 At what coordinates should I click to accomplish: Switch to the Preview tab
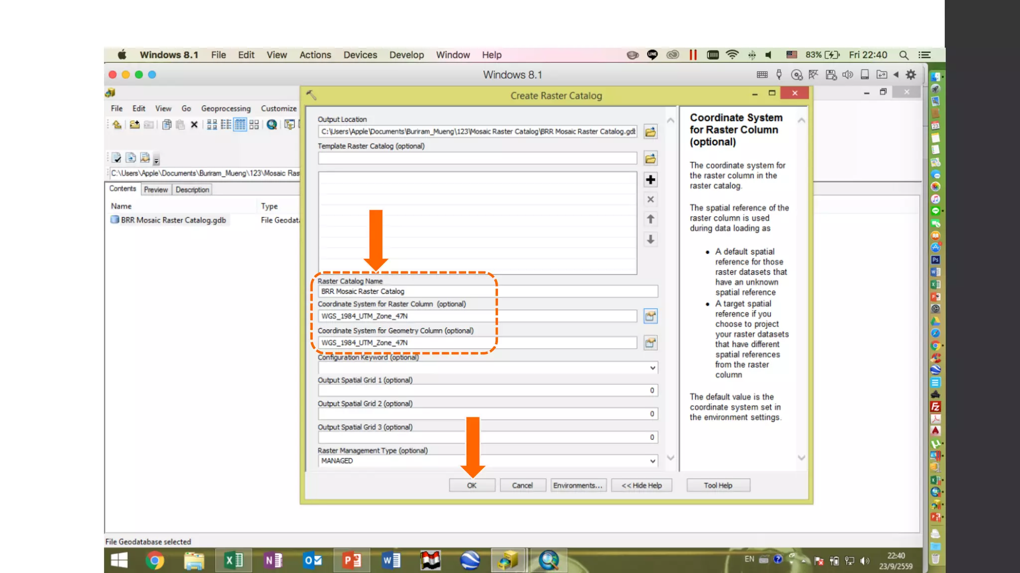pyautogui.click(x=155, y=190)
